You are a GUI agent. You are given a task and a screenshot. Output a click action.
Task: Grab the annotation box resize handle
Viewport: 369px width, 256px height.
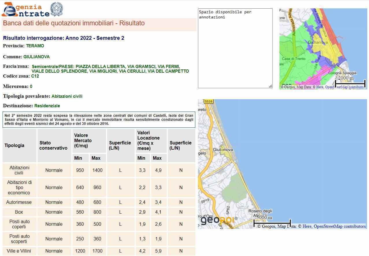click(x=270, y=86)
